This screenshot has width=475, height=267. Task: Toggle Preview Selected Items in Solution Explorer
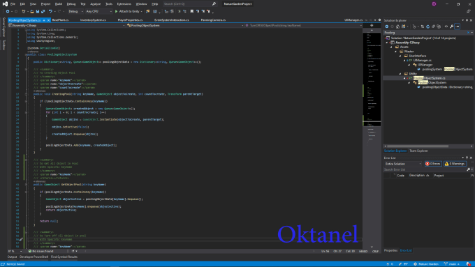tap(457, 26)
